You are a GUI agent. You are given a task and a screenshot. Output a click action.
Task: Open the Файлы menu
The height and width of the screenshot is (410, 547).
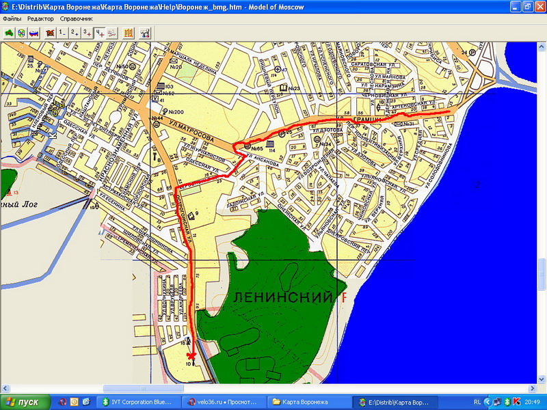tap(12, 18)
